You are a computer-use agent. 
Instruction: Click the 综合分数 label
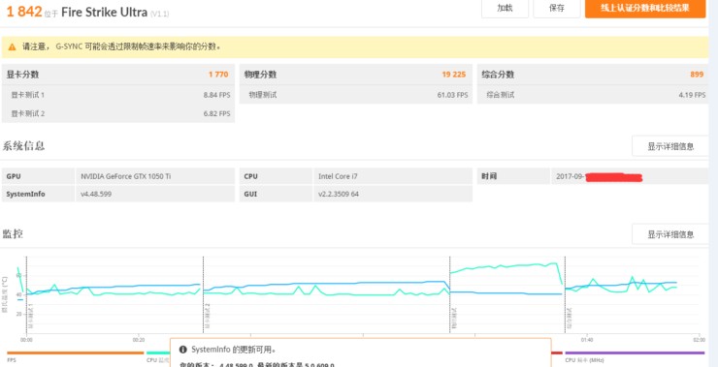click(x=498, y=75)
